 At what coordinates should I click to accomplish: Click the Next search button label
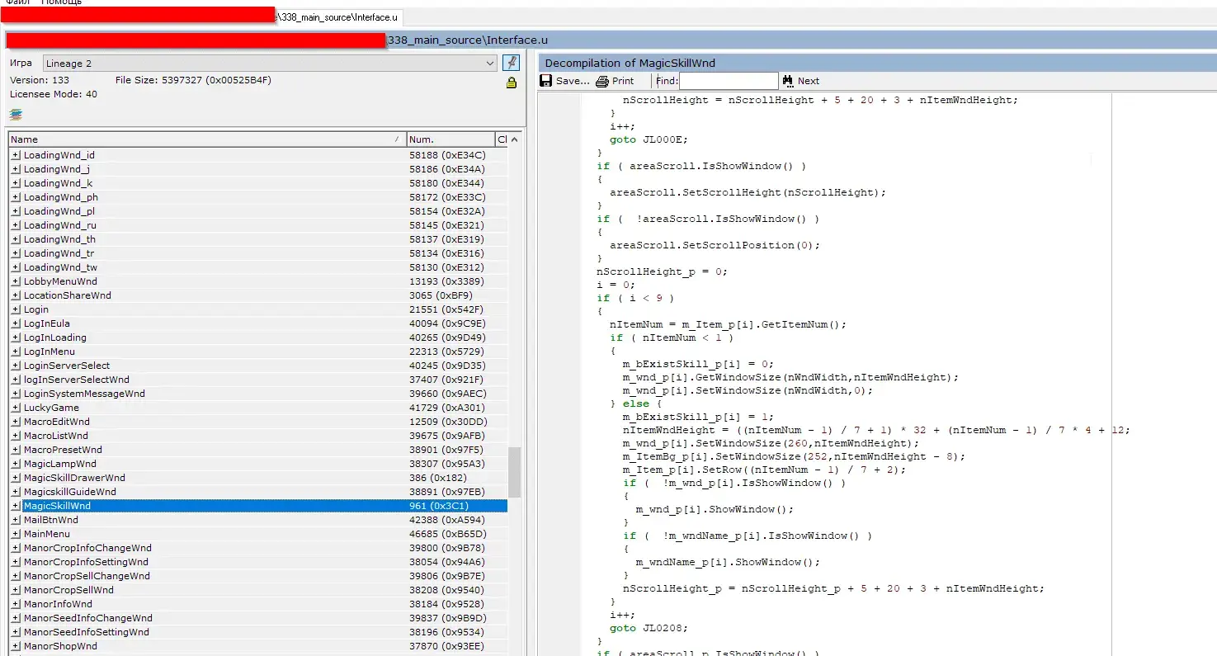(x=809, y=81)
